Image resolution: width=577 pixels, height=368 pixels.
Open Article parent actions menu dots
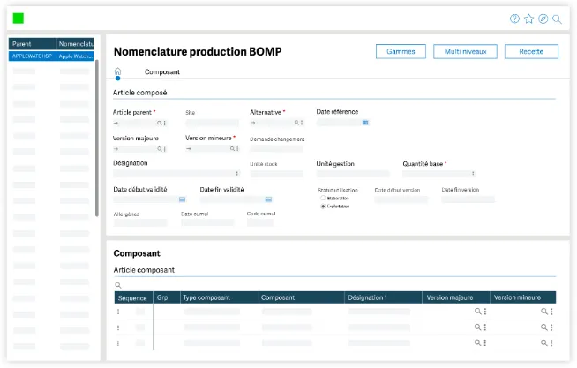164,123
